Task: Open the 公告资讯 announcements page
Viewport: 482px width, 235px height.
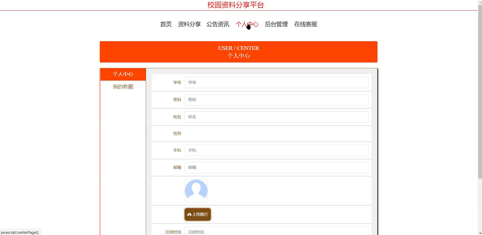Action: click(218, 24)
